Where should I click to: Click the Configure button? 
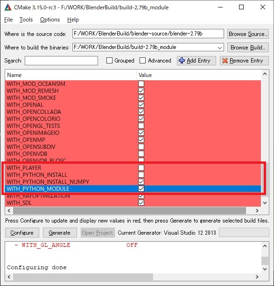pyautogui.click(x=22, y=233)
